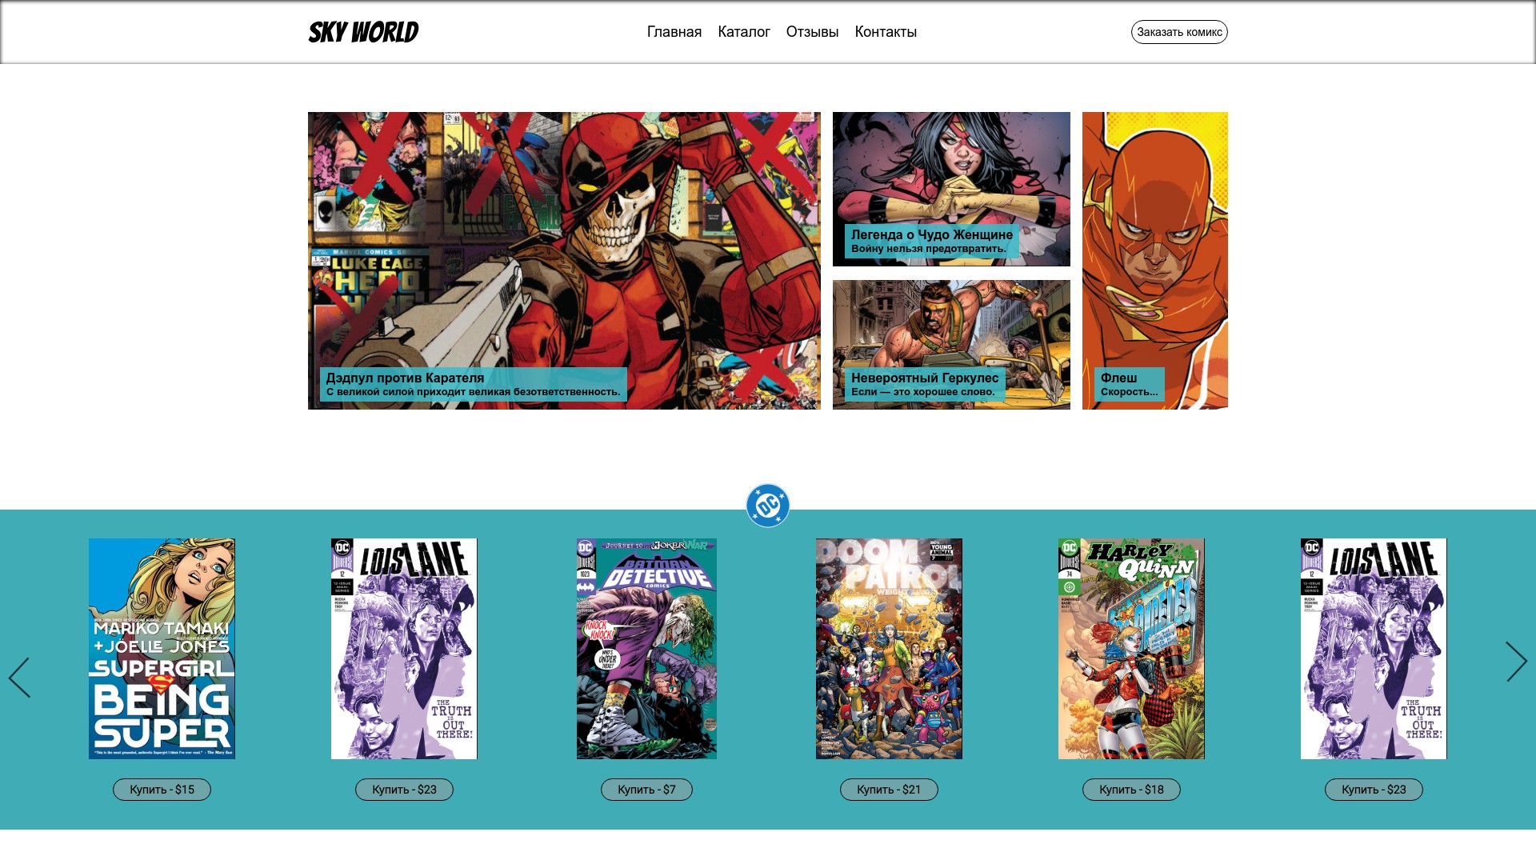Select the Supergirl Being Super cover
This screenshot has width=1536, height=864.
coord(162,649)
